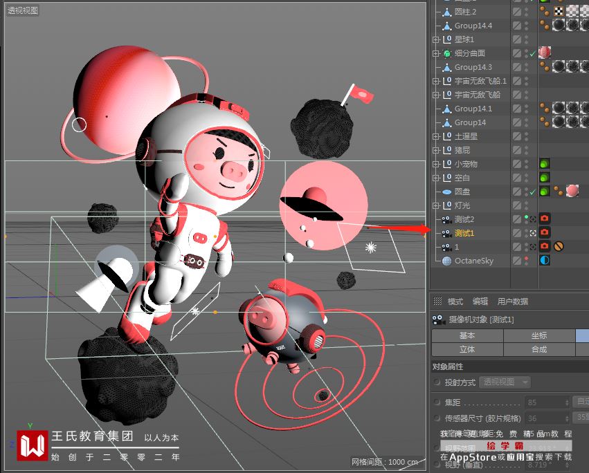Click the 透视视图 viewport label
The height and width of the screenshot is (473, 589).
tap(23, 10)
